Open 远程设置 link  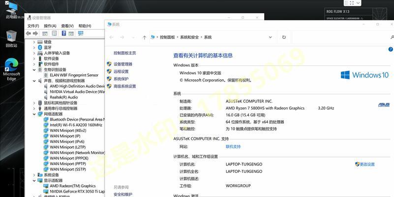(x=121, y=71)
